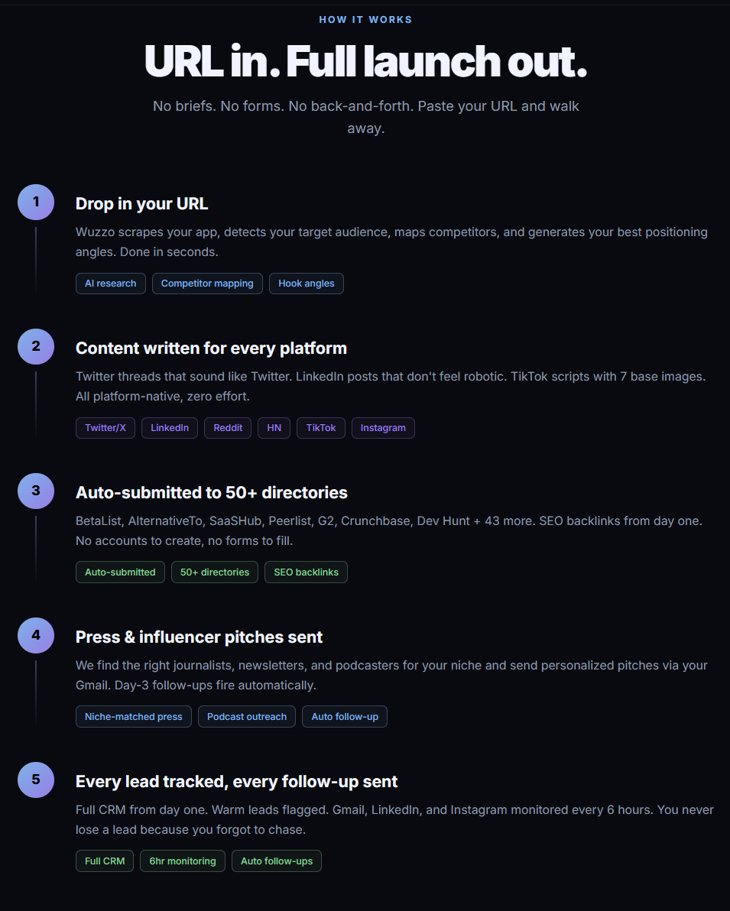The height and width of the screenshot is (911, 730).
Task: Click the LinkedIn platform chip
Action: (x=170, y=428)
